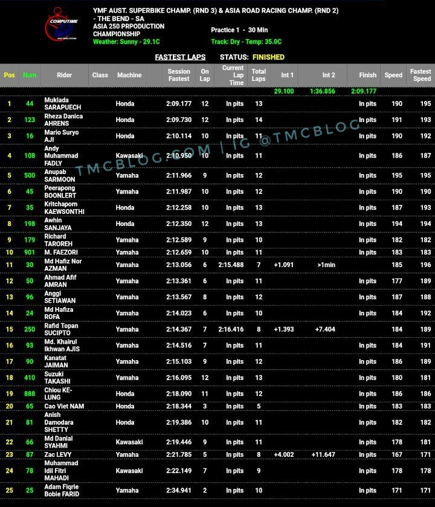The width and height of the screenshot is (435, 507).
Task: Select rider Anggi SETIAWAN
Action: point(60,297)
